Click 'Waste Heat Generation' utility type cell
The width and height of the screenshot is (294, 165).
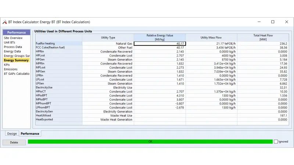[x=108, y=120]
